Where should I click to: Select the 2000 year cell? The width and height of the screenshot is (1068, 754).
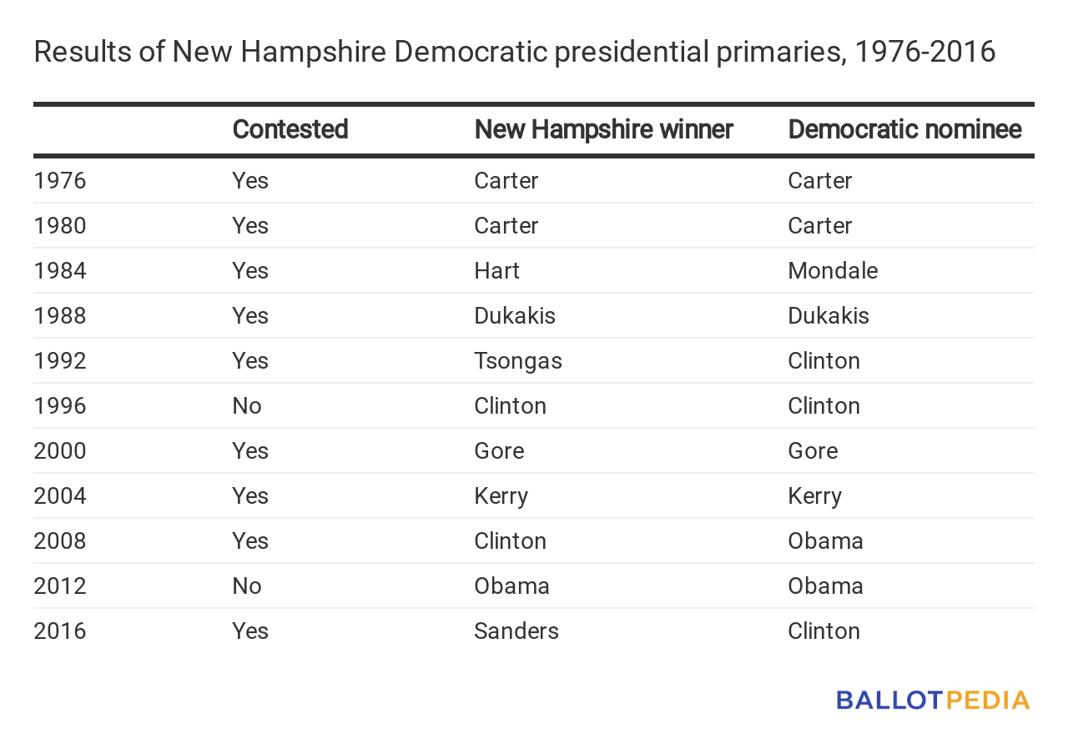(x=60, y=451)
